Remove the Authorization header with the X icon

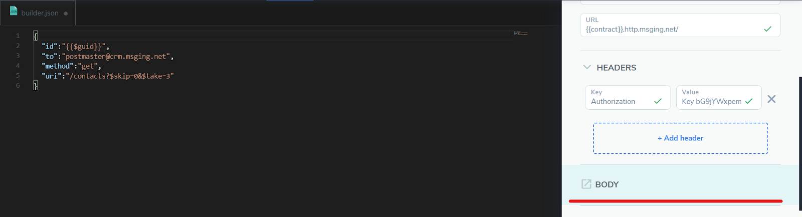(x=771, y=99)
